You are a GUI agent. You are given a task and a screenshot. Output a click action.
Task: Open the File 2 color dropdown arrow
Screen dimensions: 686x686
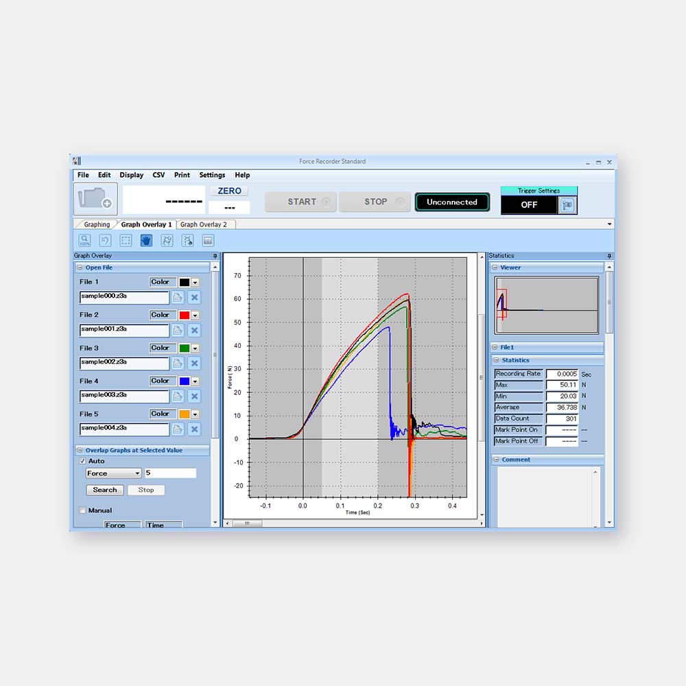tap(196, 316)
